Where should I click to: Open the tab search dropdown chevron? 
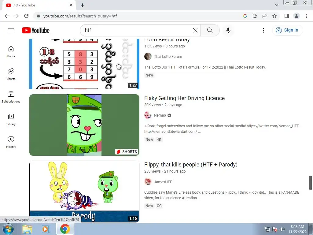point(276,5)
